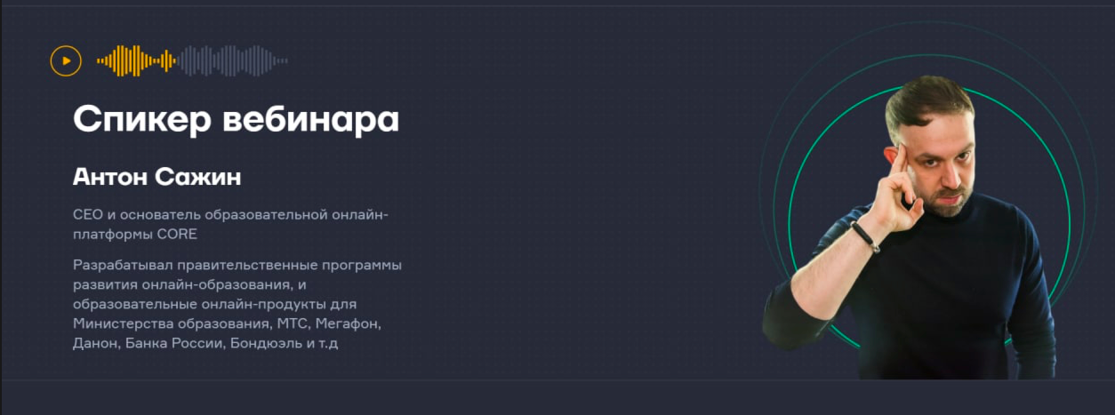Click the "Разрабатывал правительственные программы" line
The width and height of the screenshot is (1115, 415).
(x=237, y=265)
